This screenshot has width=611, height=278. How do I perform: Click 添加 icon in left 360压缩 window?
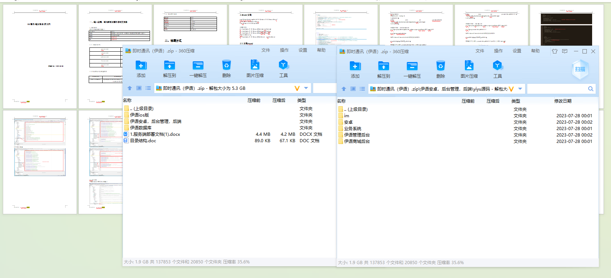141,65
